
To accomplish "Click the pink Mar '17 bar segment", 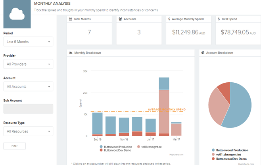I will pyautogui.click(x=176, y=130).
